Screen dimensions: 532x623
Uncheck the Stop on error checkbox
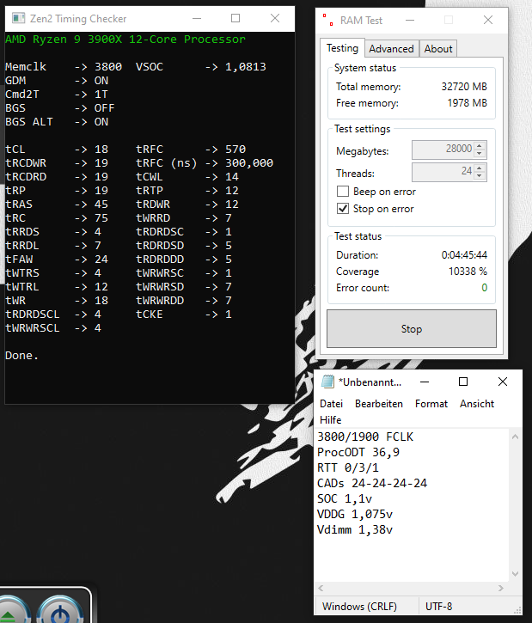click(x=343, y=209)
